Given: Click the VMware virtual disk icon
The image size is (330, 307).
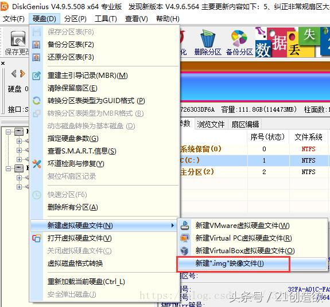Looking at the screenshot, I should coord(185,226).
